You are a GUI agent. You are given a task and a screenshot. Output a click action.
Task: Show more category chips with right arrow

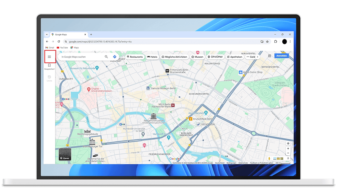click(x=257, y=57)
